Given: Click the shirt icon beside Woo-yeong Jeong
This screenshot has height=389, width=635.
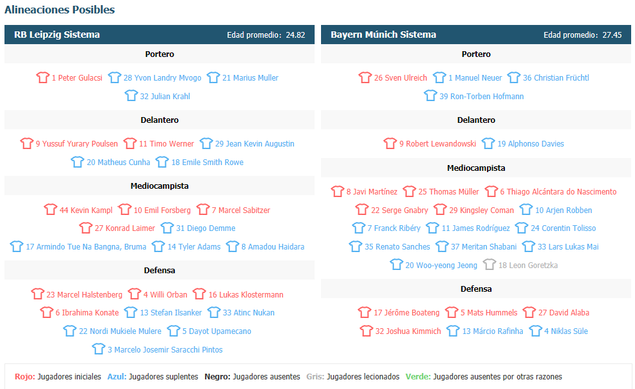Looking at the screenshot, I should pyautogui.click(x=397, y=265).
